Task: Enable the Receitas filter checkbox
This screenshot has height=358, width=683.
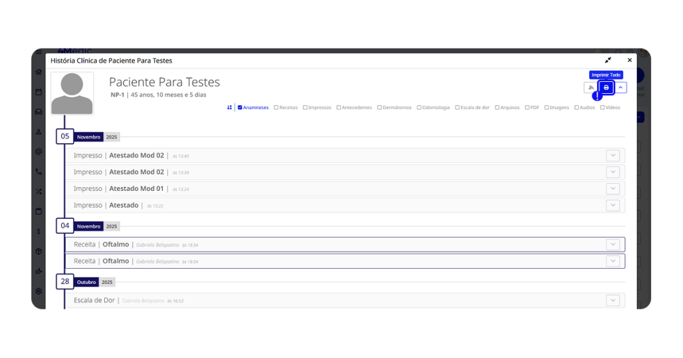Action: [276, 107]
